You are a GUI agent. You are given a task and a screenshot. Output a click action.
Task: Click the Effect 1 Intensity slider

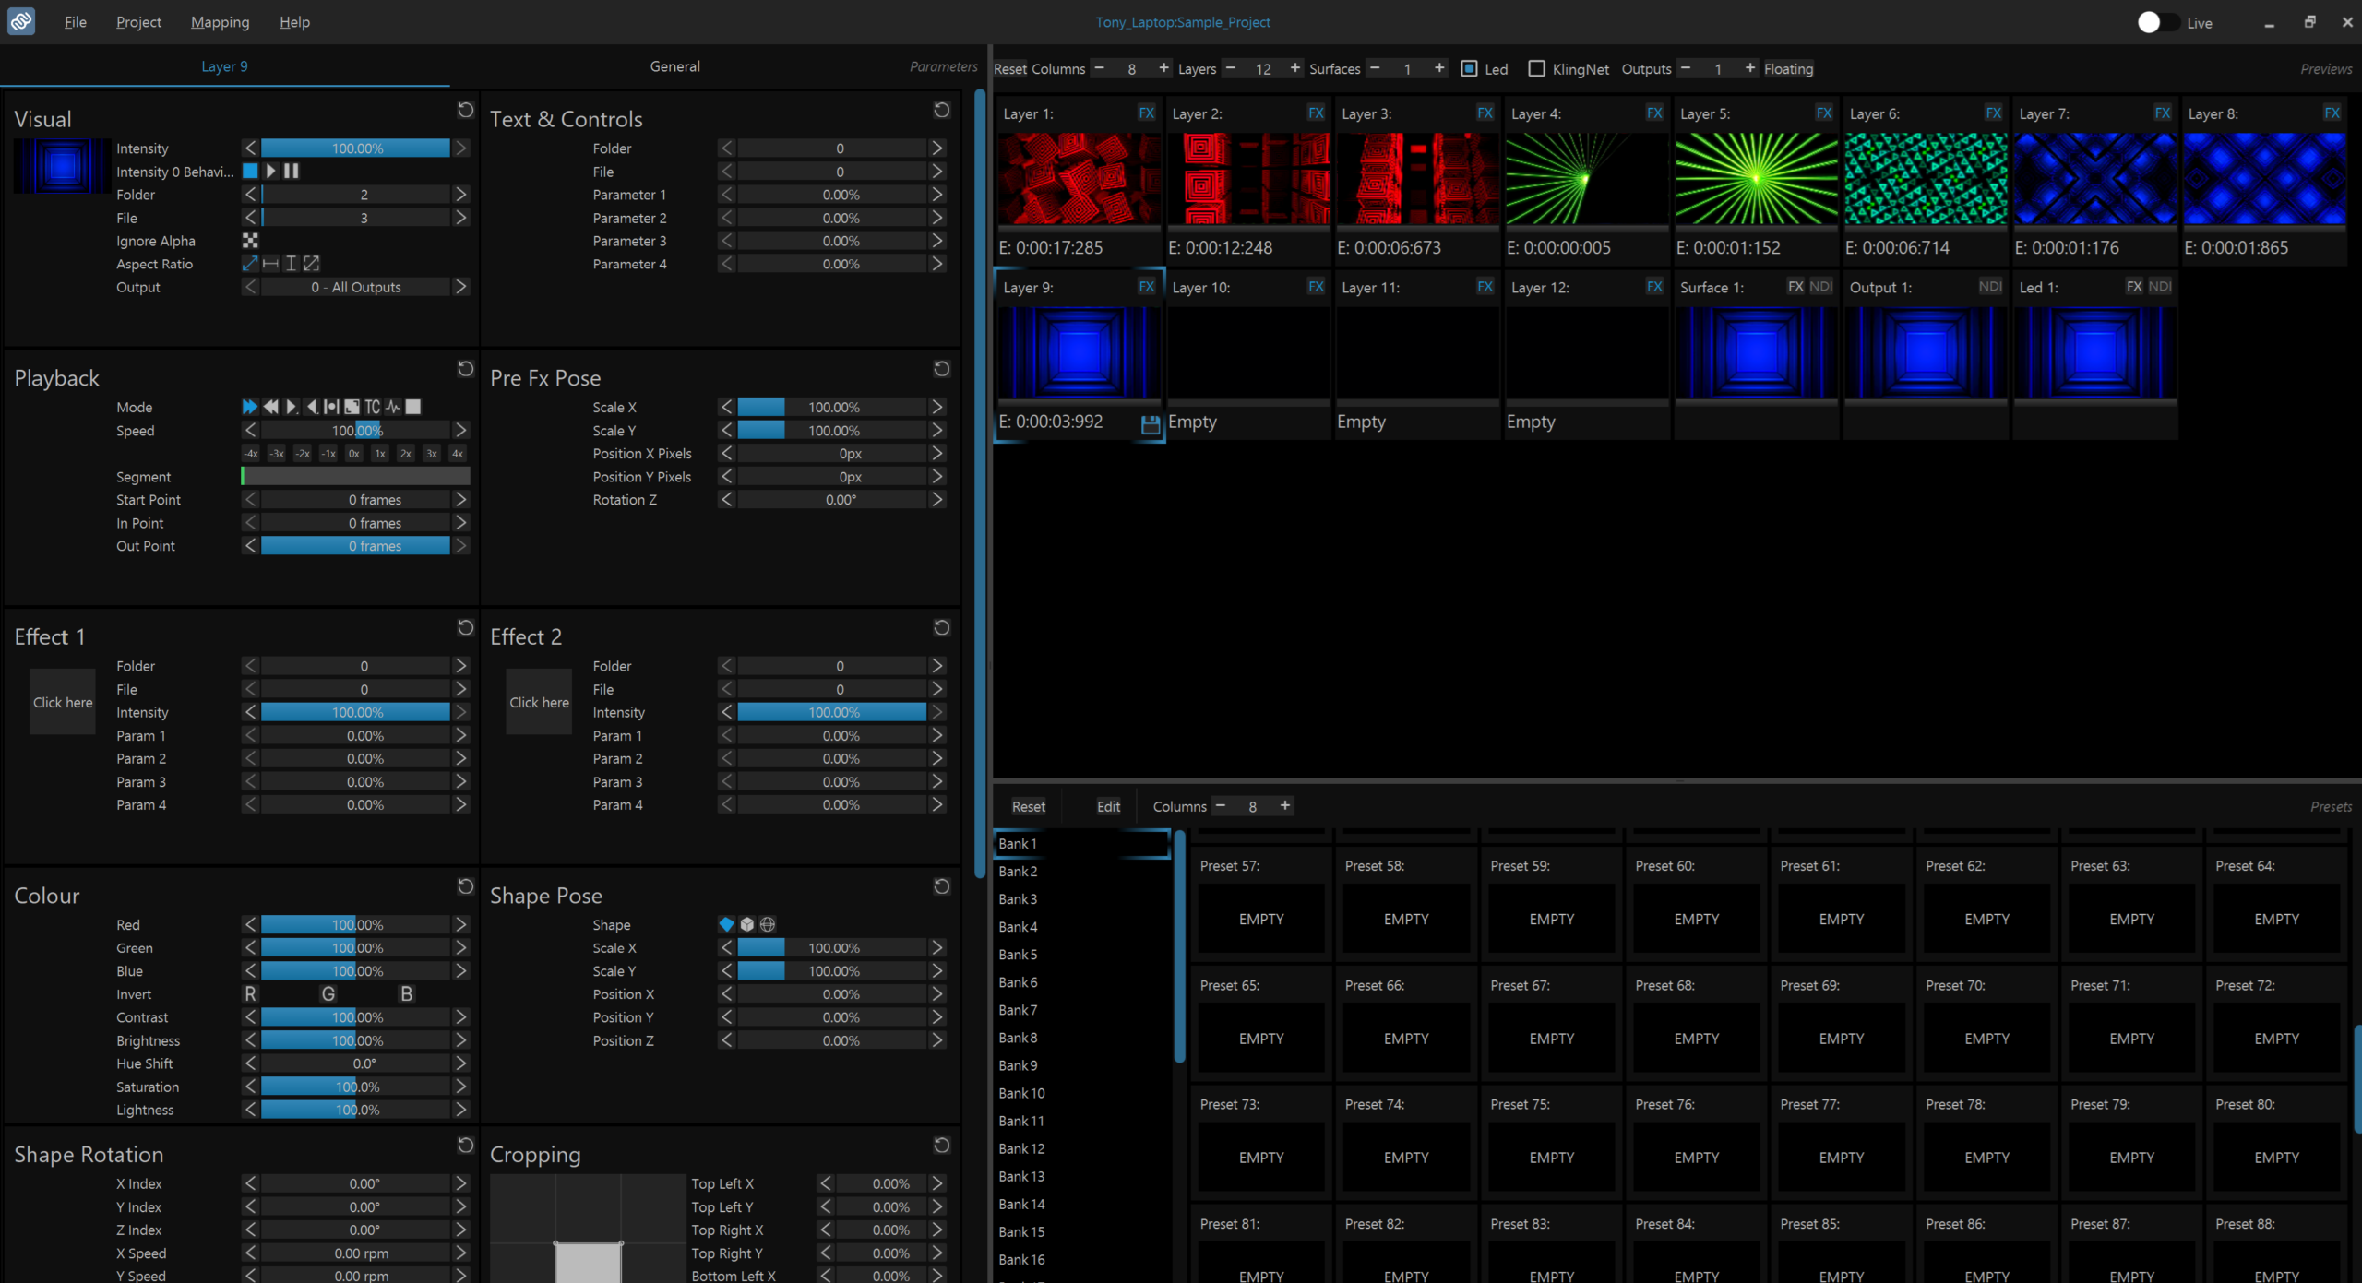[355, 712]
